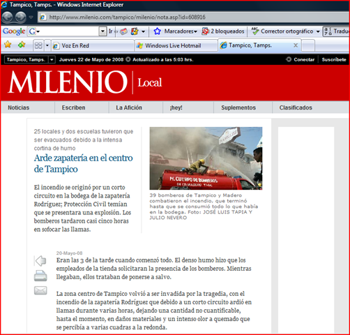Open the 2 bloqueados popup blocker
The width and height of the screenshot is (350, 335).
tap(223, 31)
